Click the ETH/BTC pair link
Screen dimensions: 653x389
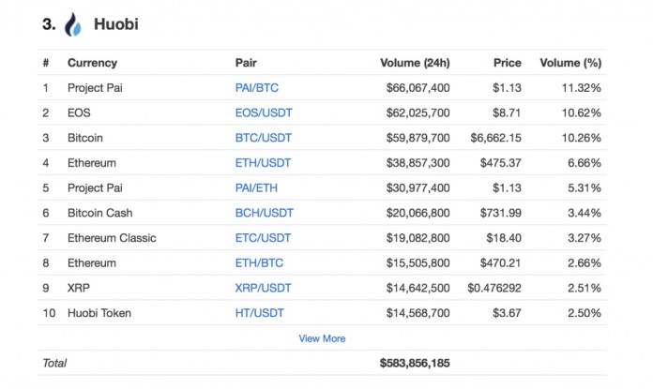pos(259,262)
